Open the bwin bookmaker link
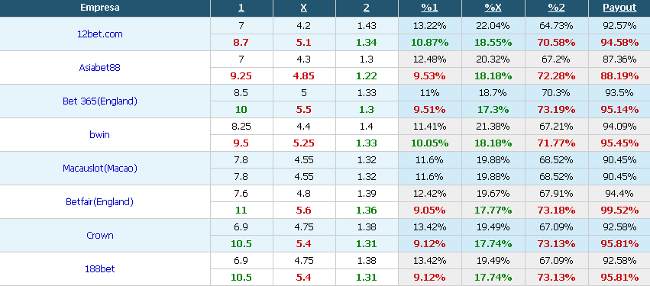This screenshot has width=650, height=286. pyautogui.click(x=100, y=134)
